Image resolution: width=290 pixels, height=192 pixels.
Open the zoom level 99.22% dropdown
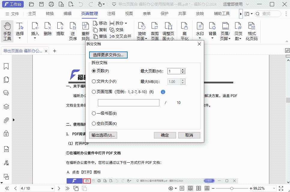pos(274,188)
